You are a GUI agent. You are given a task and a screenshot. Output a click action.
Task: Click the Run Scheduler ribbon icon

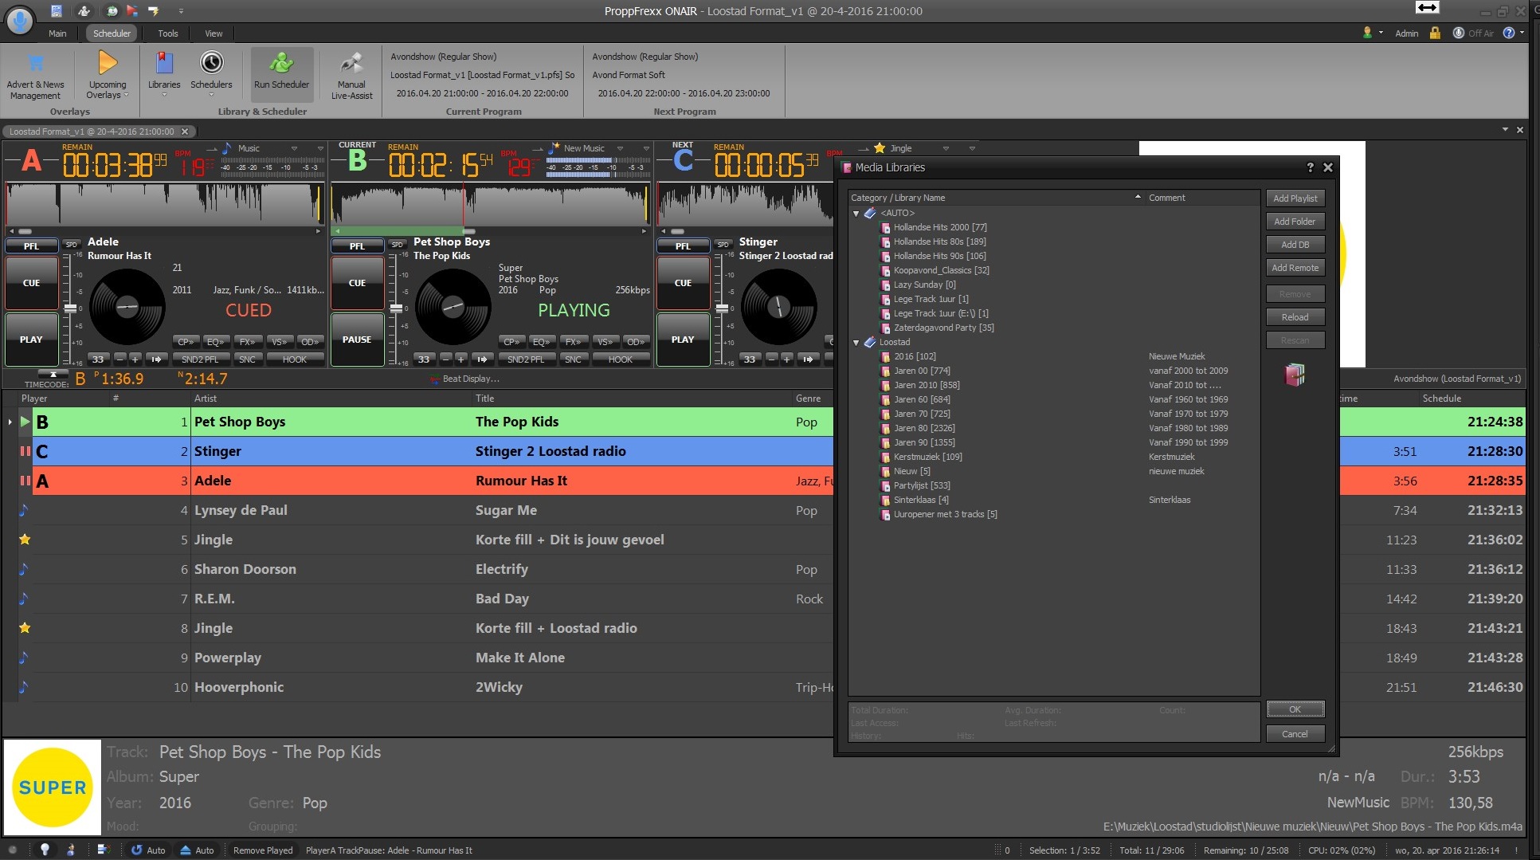pos(281,73)
